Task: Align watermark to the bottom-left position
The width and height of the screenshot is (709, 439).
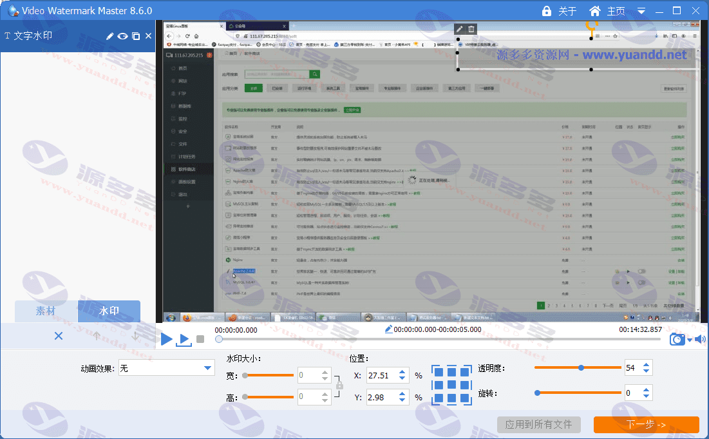Action: [437, 399]
